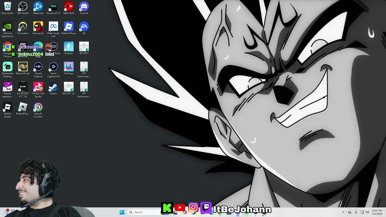Click the microphone icon in system tray
Image resolution: width=386 pixels, height=217 pixels.
click(x=356, y=212)
